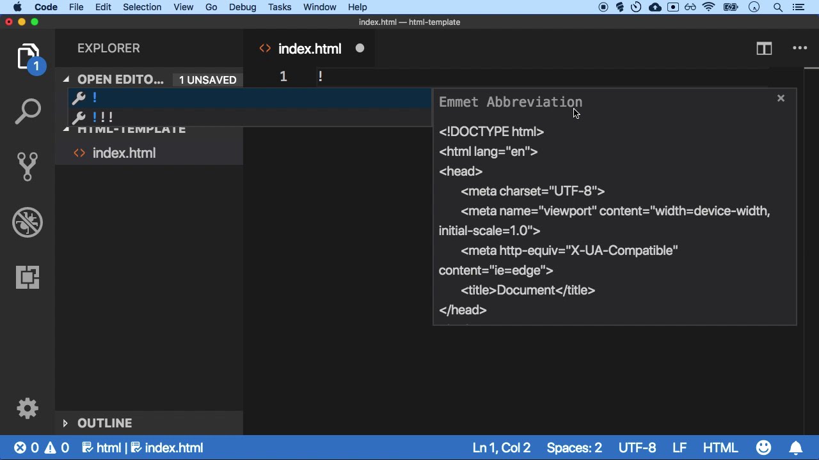This screenshot has height=460, width=819.
Task: Open the Extensions view icon
Action: coord(28,277)
